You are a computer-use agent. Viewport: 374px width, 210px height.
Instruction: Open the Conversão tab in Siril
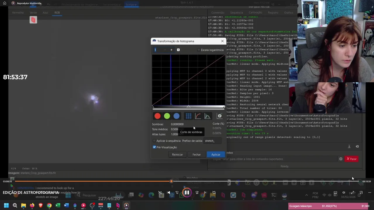(218, 13)
